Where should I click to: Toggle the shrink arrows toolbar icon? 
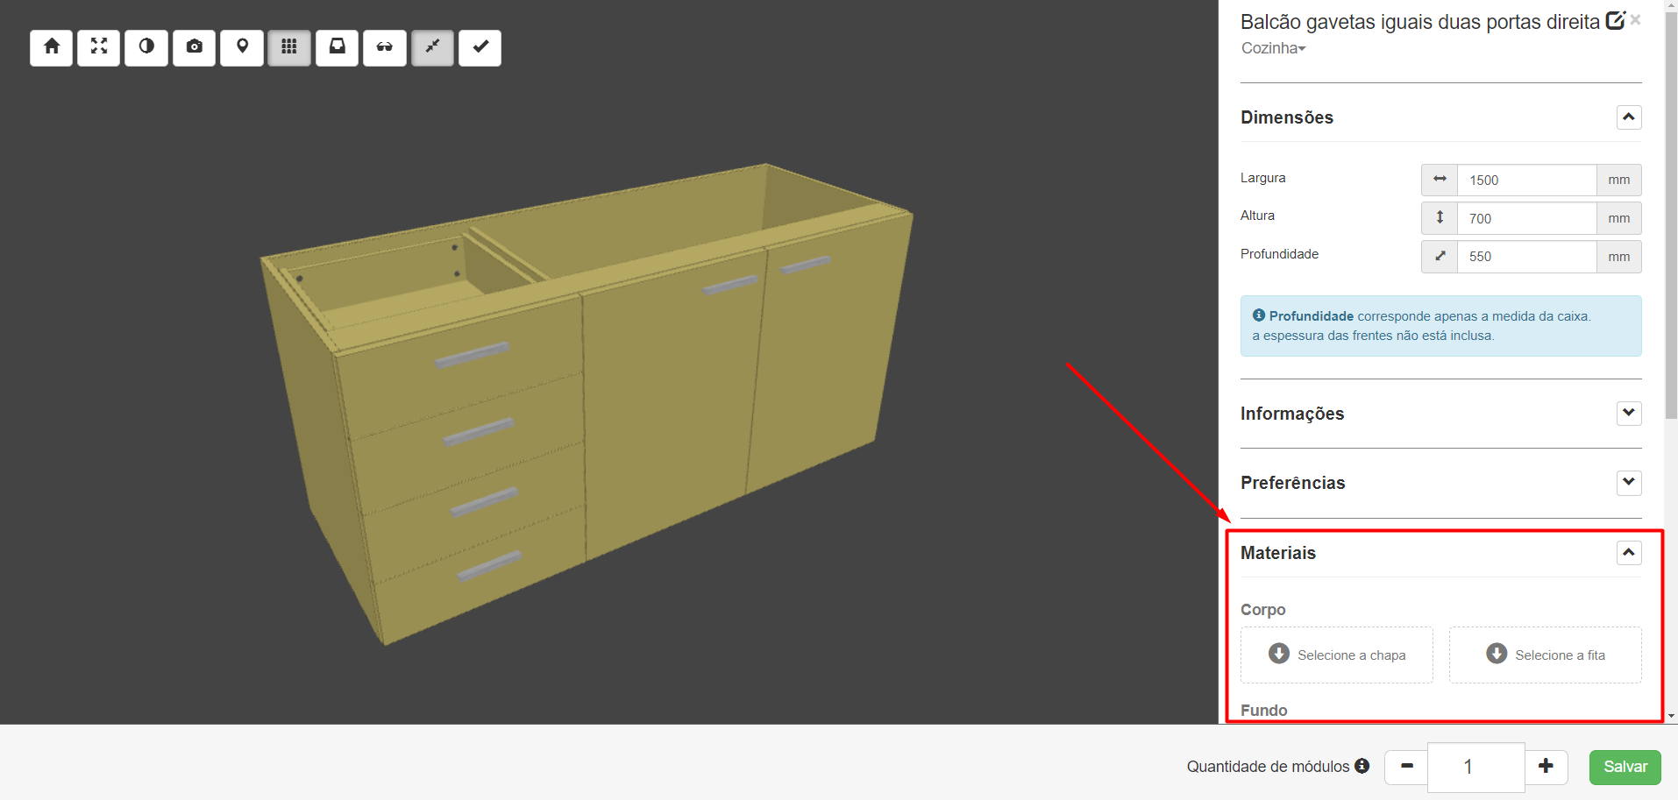click(x=432, y=47)
